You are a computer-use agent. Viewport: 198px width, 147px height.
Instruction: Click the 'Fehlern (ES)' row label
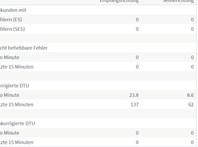point(11,19)
